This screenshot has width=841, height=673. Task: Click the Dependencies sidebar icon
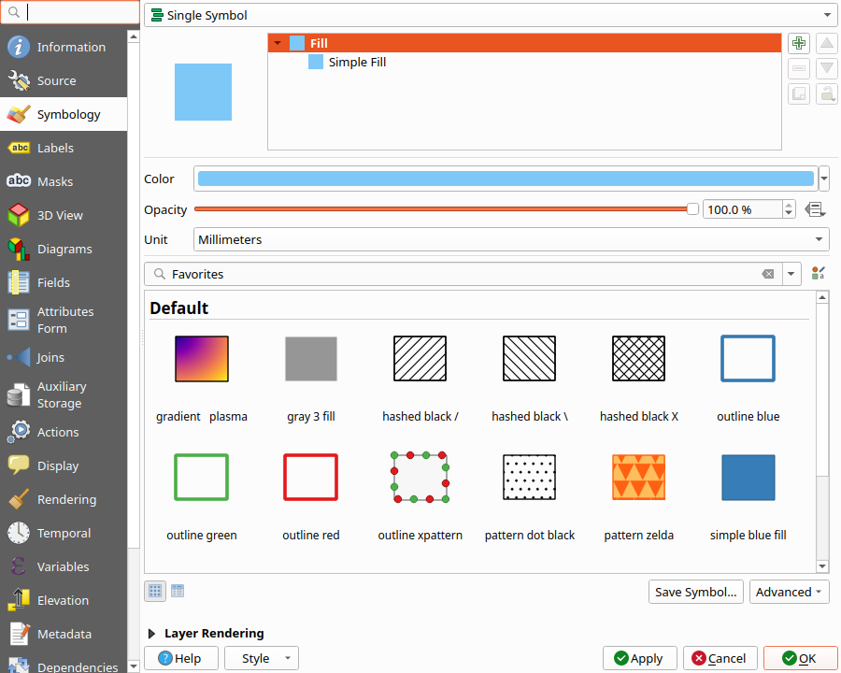19,666
